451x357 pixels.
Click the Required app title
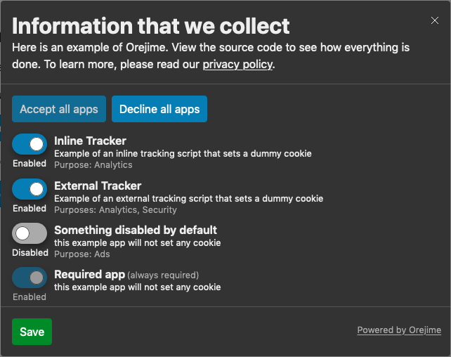coord(89,275)
